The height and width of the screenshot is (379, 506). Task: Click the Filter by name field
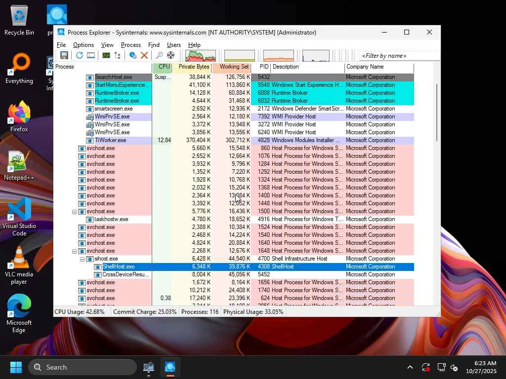point(399,56)
